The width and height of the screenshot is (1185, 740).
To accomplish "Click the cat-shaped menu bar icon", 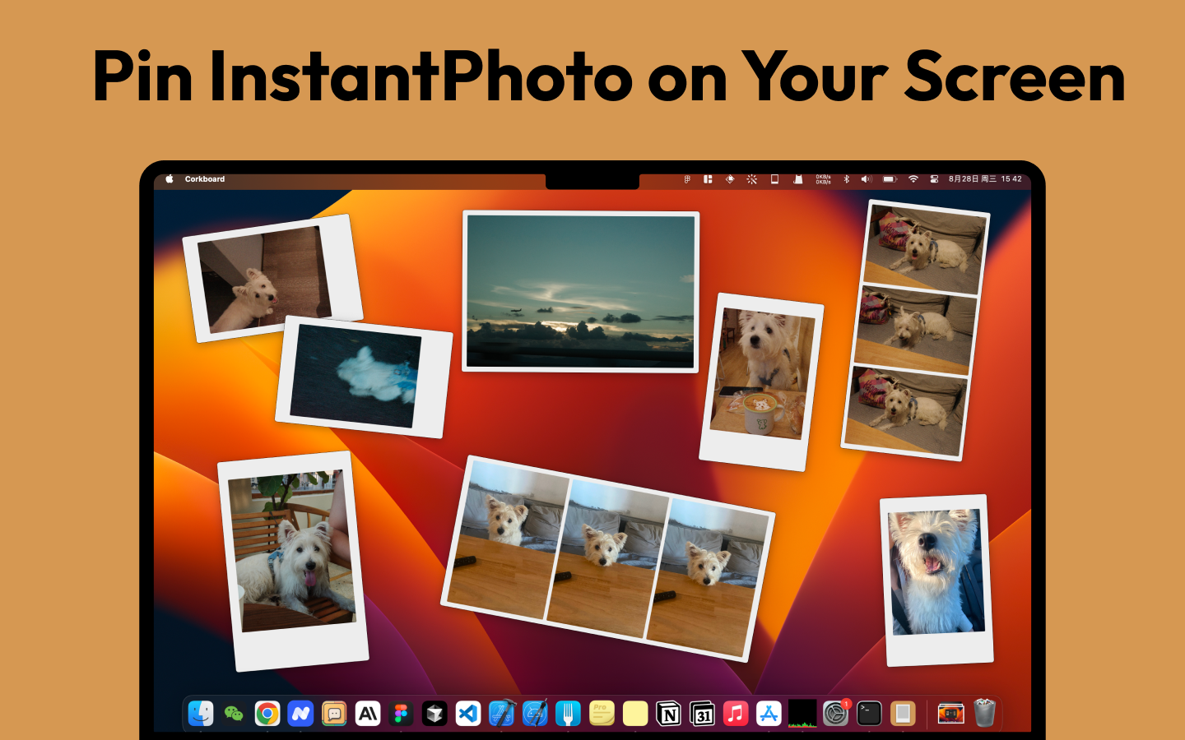I will tap(797, 178).
